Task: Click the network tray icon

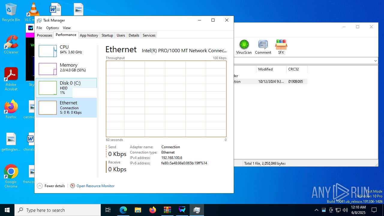Action: coord(338,210)
